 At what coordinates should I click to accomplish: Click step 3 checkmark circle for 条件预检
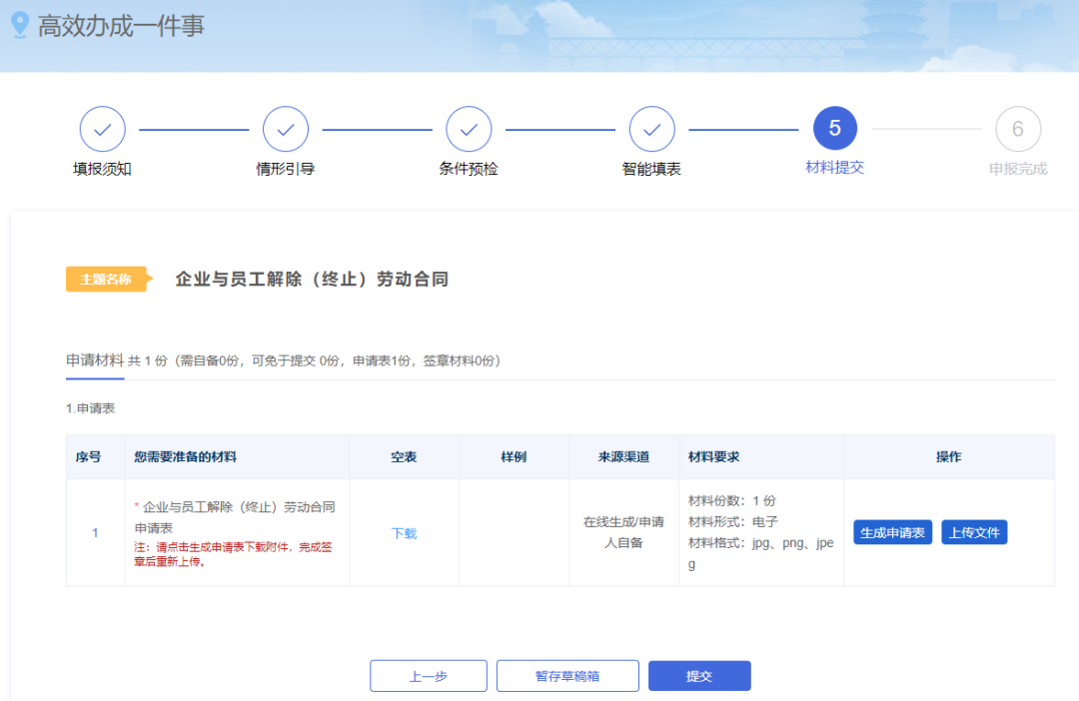pyautogui.click(x=469, y=129)
